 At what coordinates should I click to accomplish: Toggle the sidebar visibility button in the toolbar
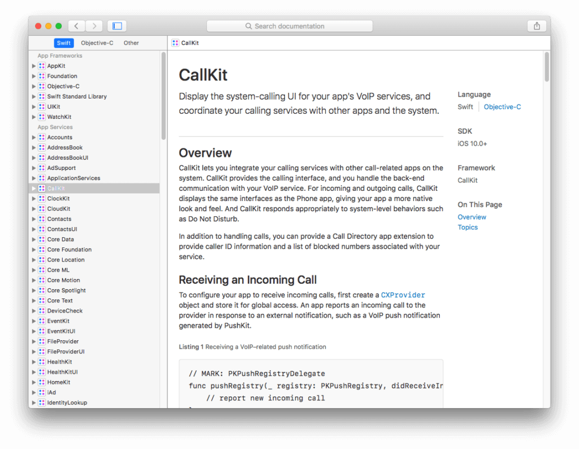pos(118,25)
